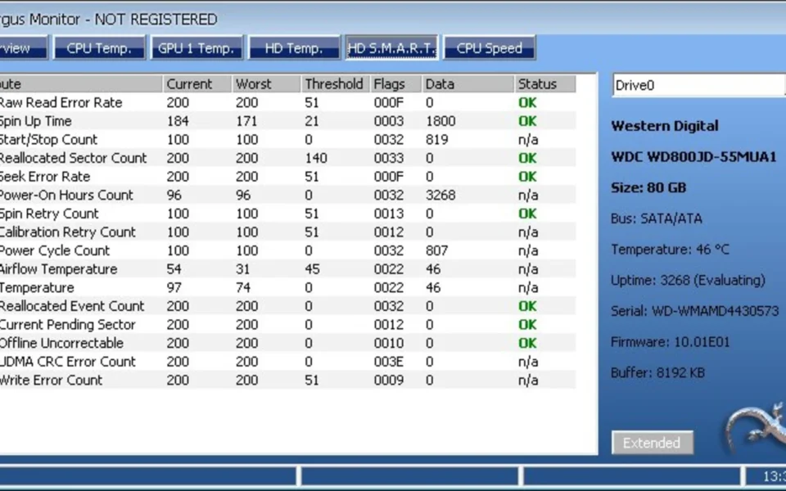This screenshot has height=491, width=786.
Task: Click the Raw Read Error Rate OK status
Action: (x=527, y=102)
